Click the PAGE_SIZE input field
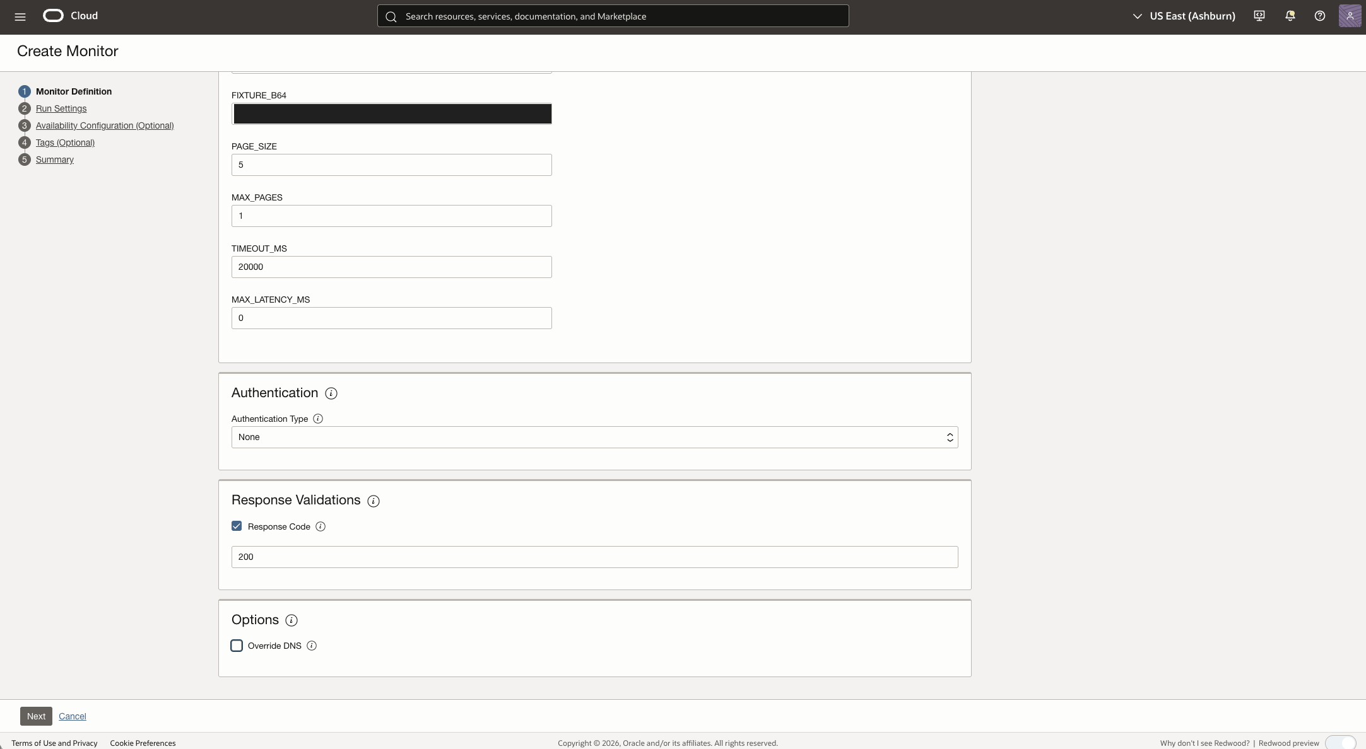1366x749 pixels. click(x=392, y=165)
